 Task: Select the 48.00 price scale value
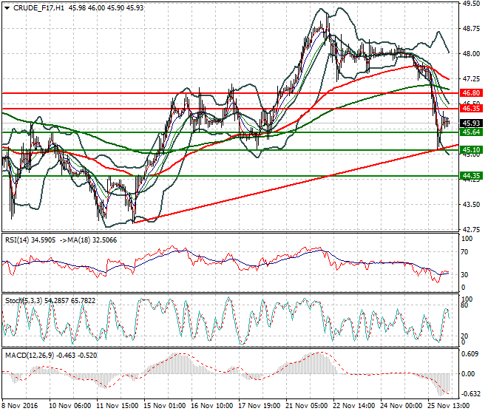471,54
